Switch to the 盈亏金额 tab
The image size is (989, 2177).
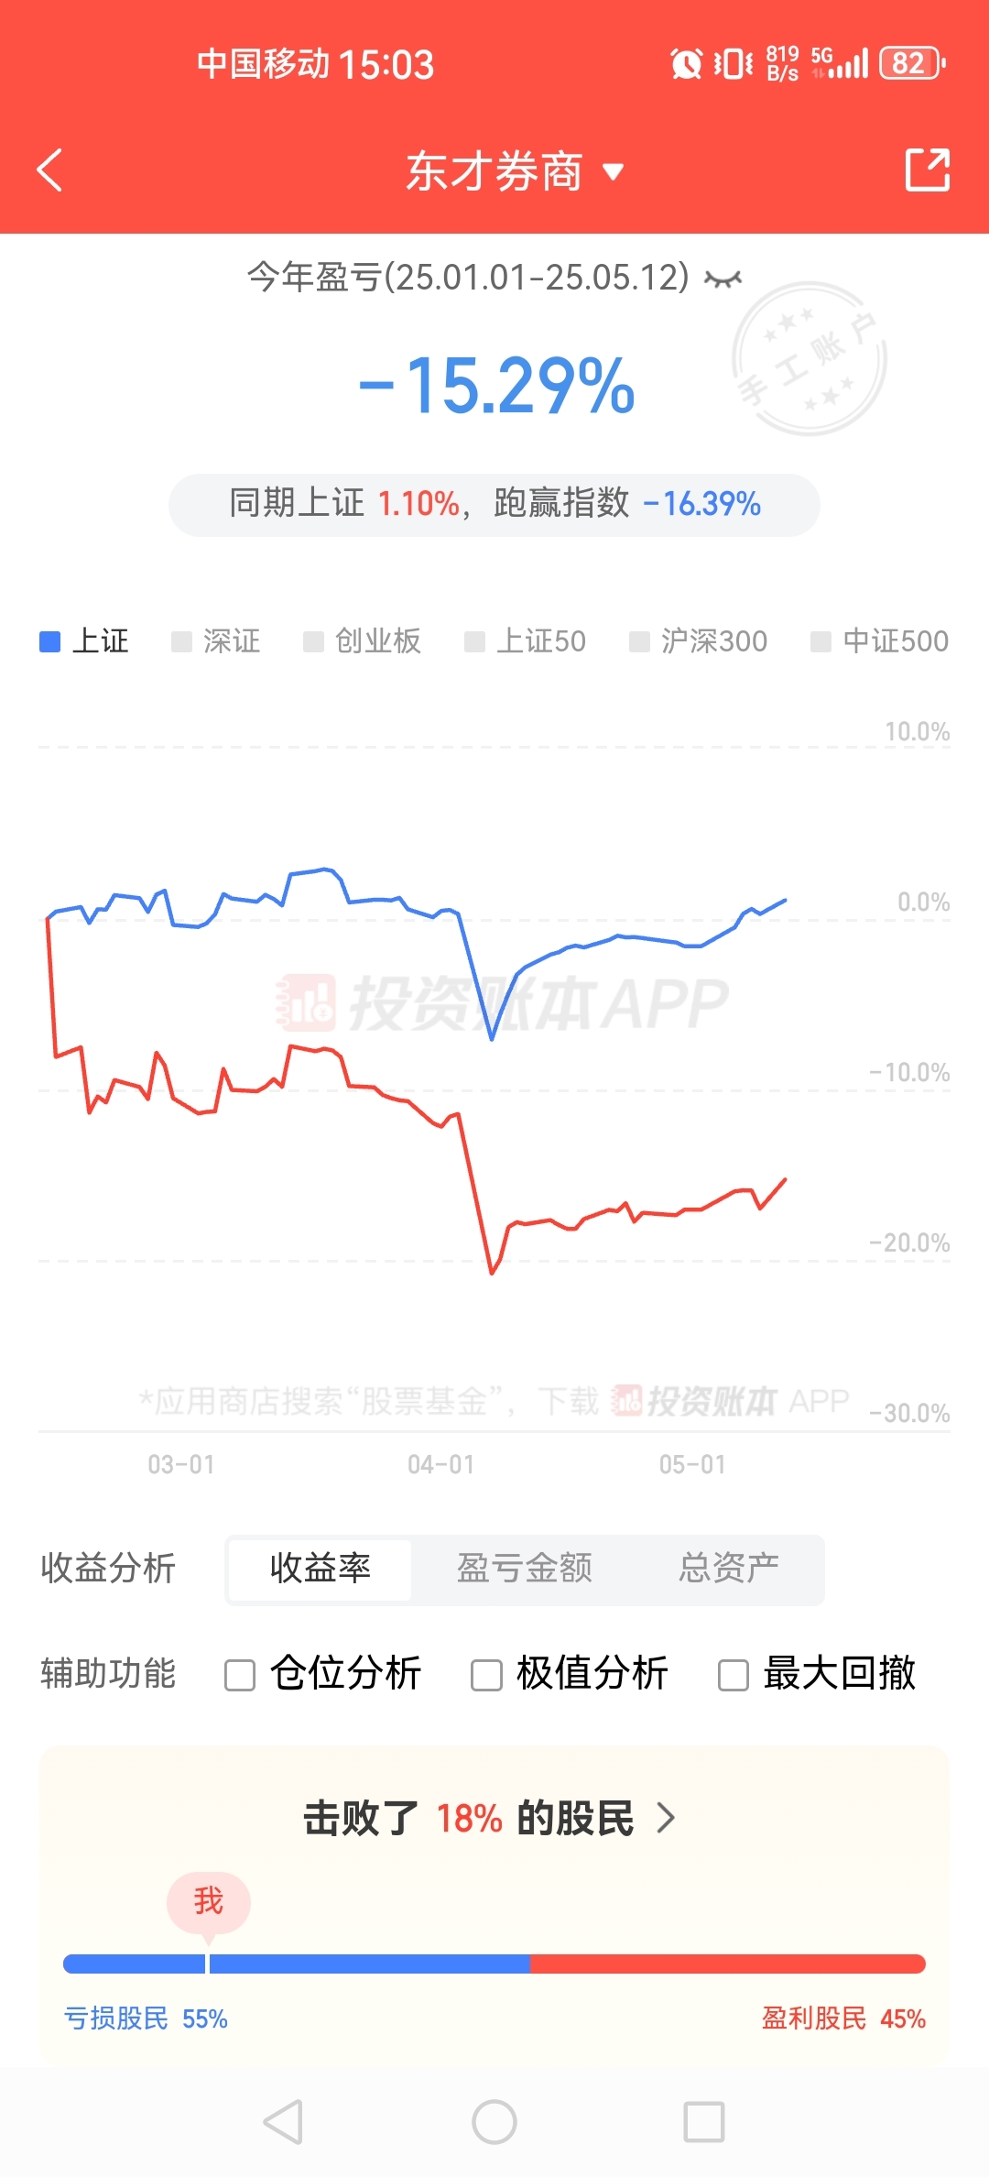click(x=525, y=1569)
